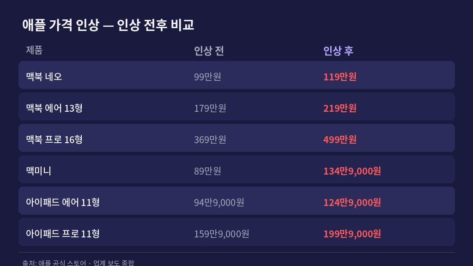The height and width of the screenshot is (266, 473).
Task: Click the '99만원' price before increase
Action: coord(207,77)
